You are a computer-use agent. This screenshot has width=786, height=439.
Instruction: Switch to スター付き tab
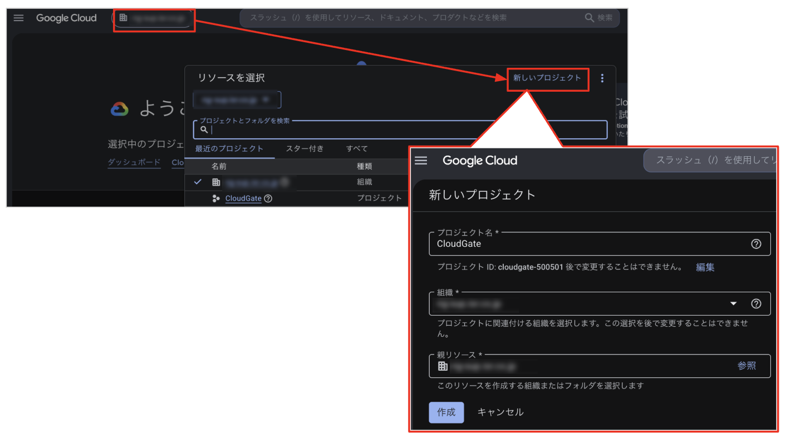pyautogui.click(x=304, y=149)
